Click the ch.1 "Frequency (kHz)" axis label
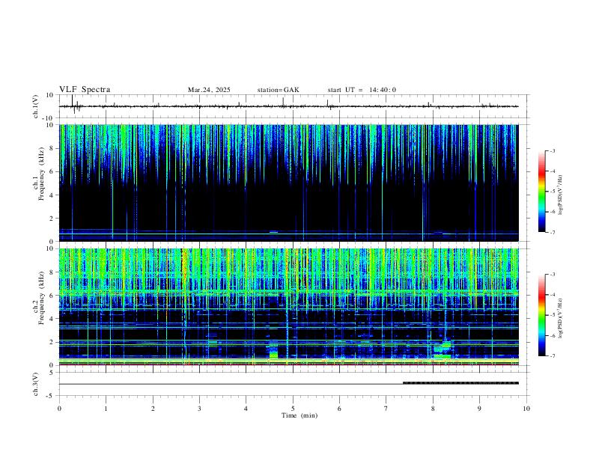 [42, 174]
